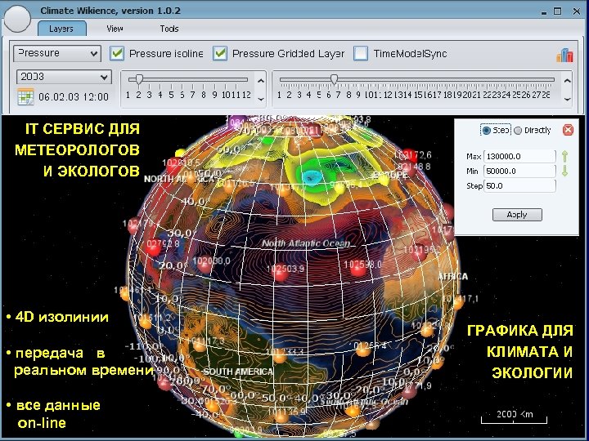Open the Pressure layer dropdown

coord(57,54)
